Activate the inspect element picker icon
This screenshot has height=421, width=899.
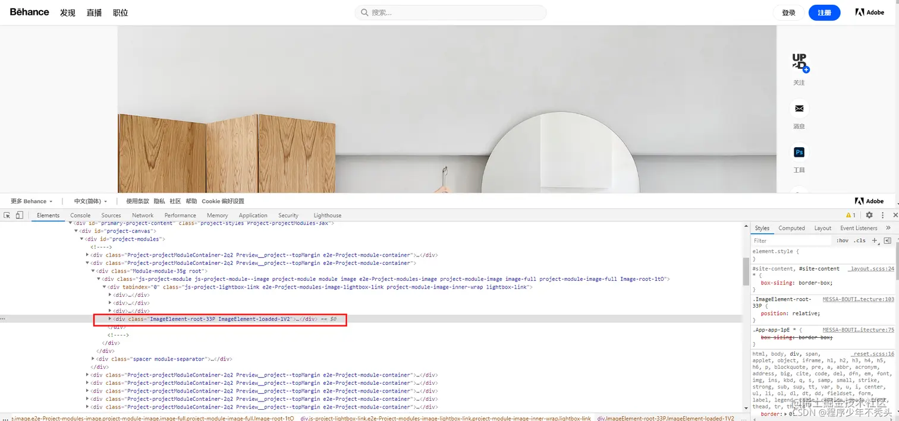point(7,215)
